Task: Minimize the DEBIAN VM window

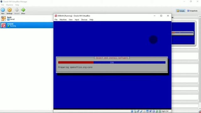Action: point(155,16)
